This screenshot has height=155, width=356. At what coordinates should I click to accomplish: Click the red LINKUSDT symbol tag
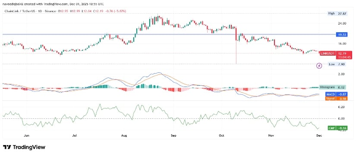pyautogui.click(x=328, y=54)
